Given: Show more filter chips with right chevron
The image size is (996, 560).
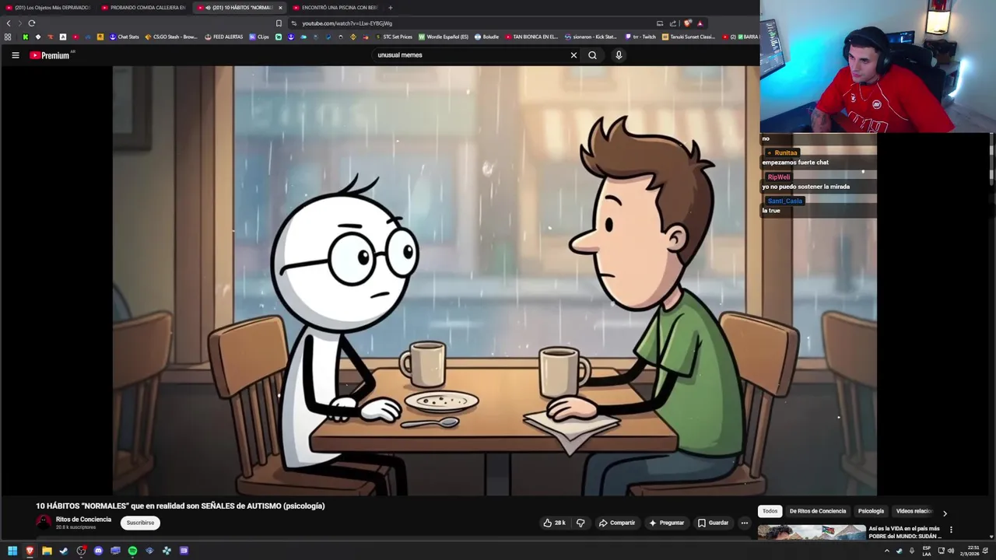Looking at the screenshot, I should (x=945, y=513).
